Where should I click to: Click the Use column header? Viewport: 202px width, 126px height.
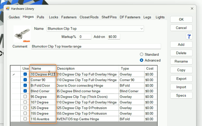(25, 69)
